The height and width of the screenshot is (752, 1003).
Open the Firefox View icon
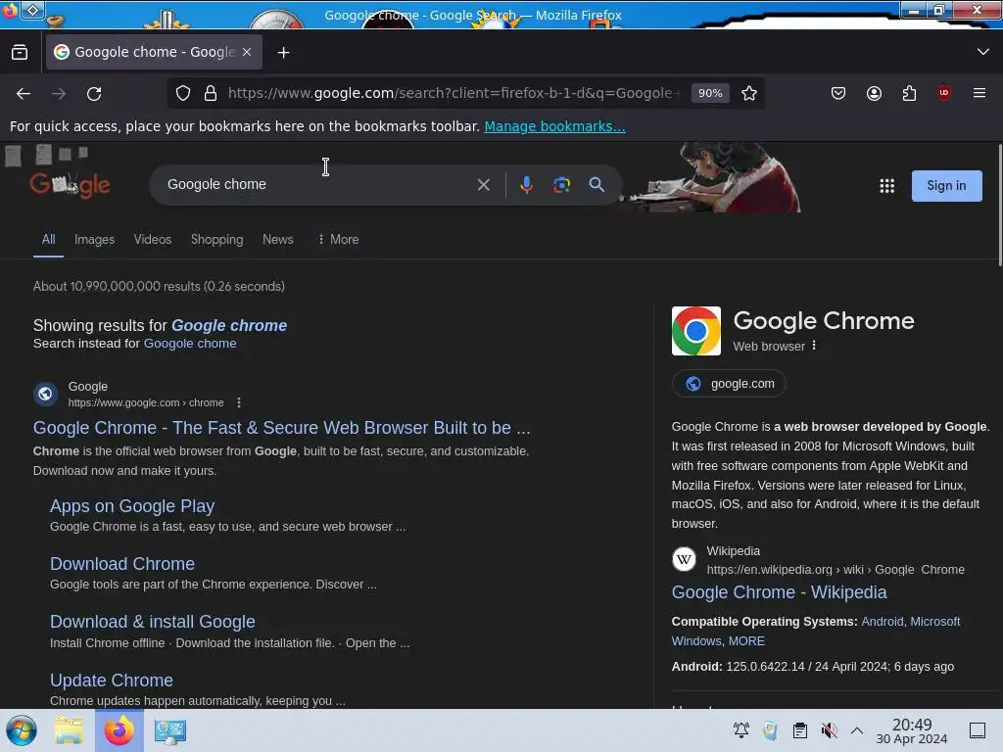20,53
